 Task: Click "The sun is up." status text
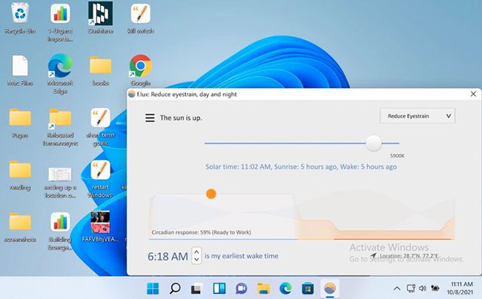click(181, 118)
